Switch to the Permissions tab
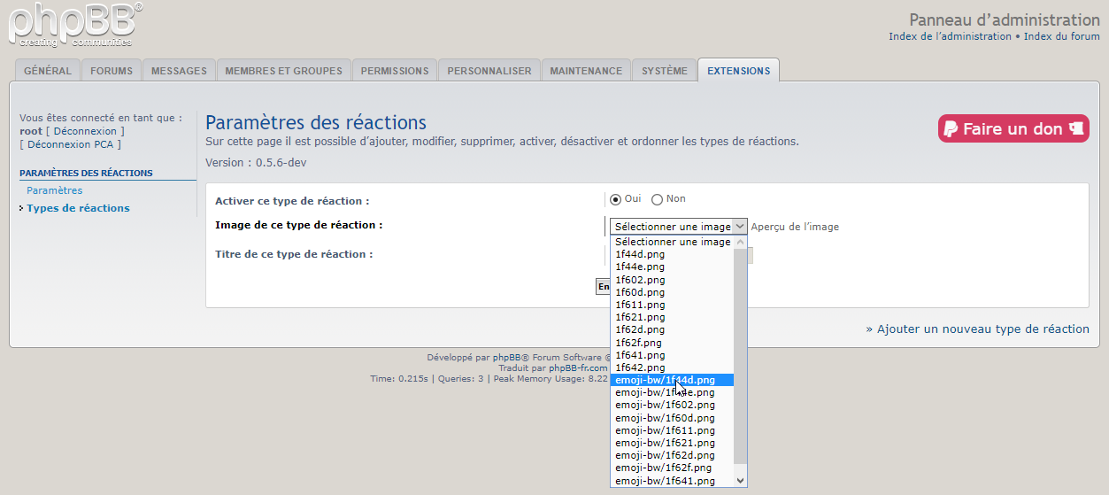 (x=395, y=71)
